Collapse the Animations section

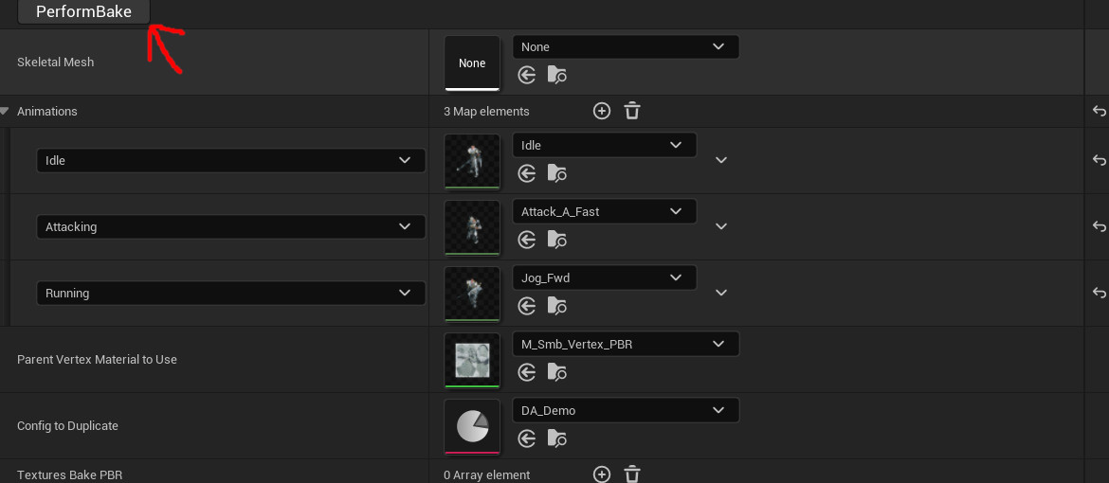tap(6, 111)
